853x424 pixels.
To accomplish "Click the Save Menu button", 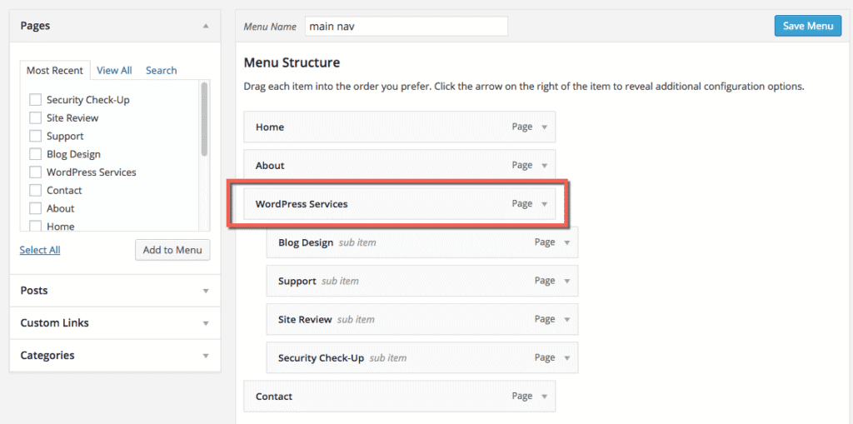I will (x=808, y=26).
